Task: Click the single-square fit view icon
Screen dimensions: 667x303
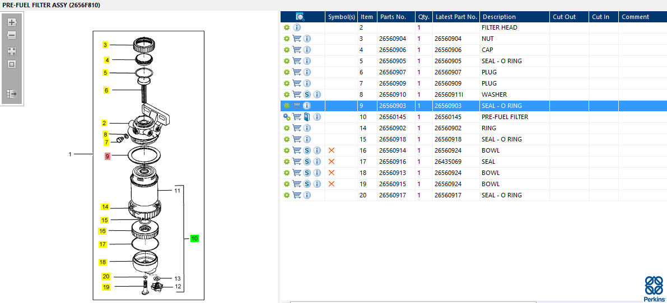Action: click(12, 64)
